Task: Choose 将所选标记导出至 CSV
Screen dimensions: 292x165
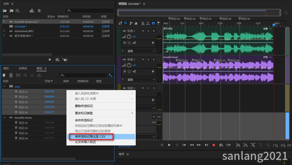Action: pyautogui.click(x=101, y=137)
